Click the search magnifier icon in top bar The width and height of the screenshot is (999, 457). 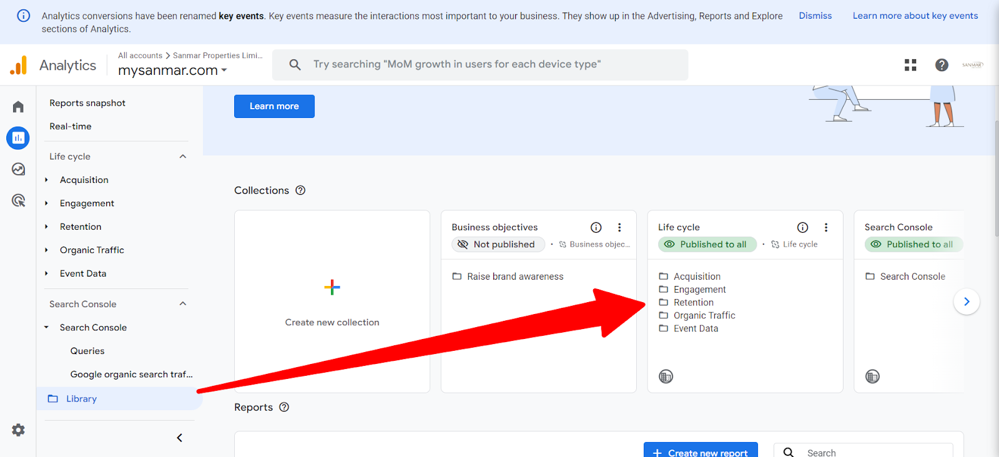pyautogui.click(x=295, y=64)
